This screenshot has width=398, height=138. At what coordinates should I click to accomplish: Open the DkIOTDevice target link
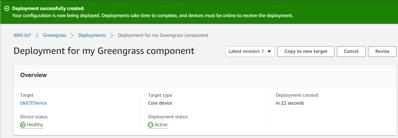34,103
